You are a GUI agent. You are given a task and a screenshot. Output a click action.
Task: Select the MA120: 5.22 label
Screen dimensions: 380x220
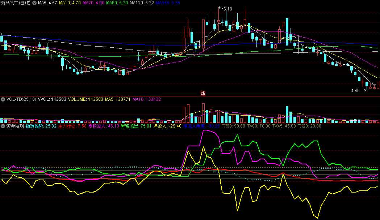[142, 3]
